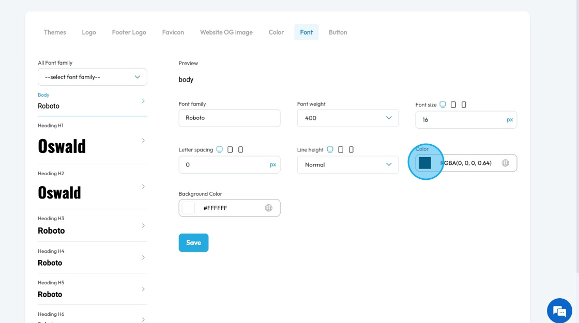The image size is (579, 323).
Task: Expand Body Roboto font row
Action: (x=93, y=101)
